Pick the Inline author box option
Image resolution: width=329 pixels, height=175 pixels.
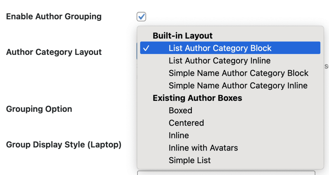[179, 136]
